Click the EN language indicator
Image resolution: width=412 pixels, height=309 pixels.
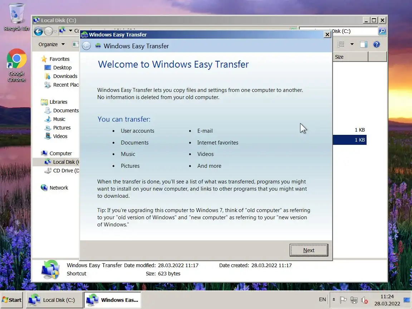pos(322,300)
